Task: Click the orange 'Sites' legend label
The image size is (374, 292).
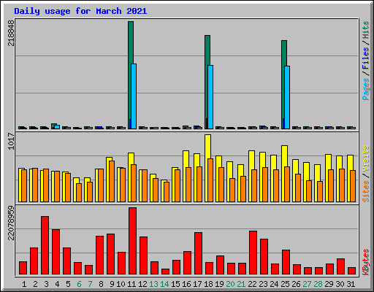Action: [366, 191]
